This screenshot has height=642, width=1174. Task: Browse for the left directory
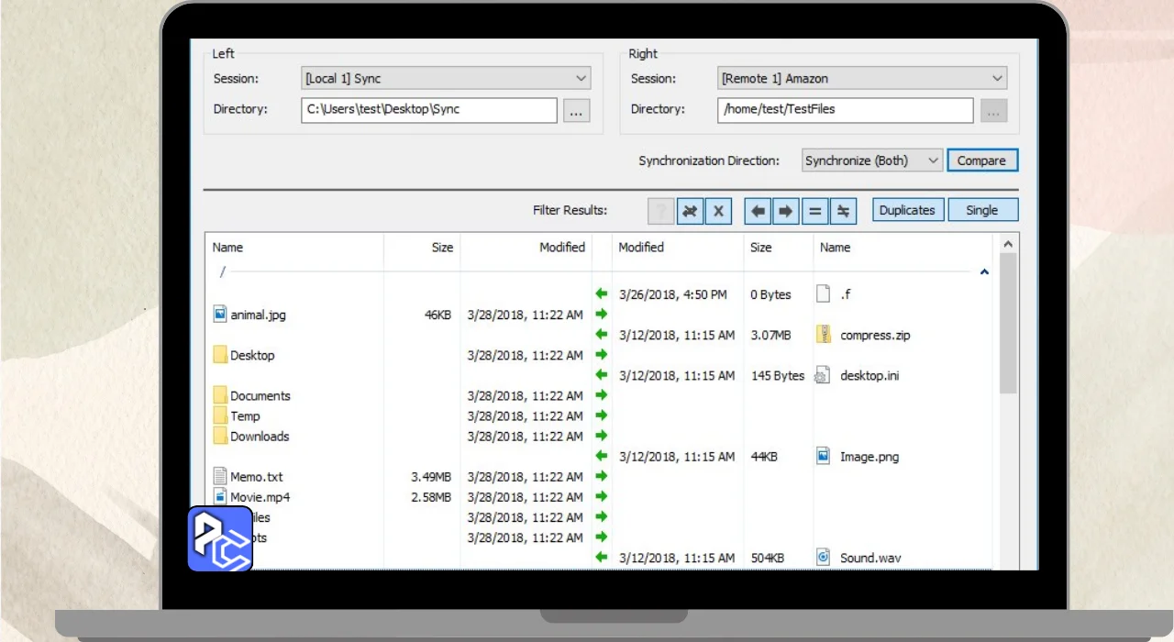coord(576,111)
